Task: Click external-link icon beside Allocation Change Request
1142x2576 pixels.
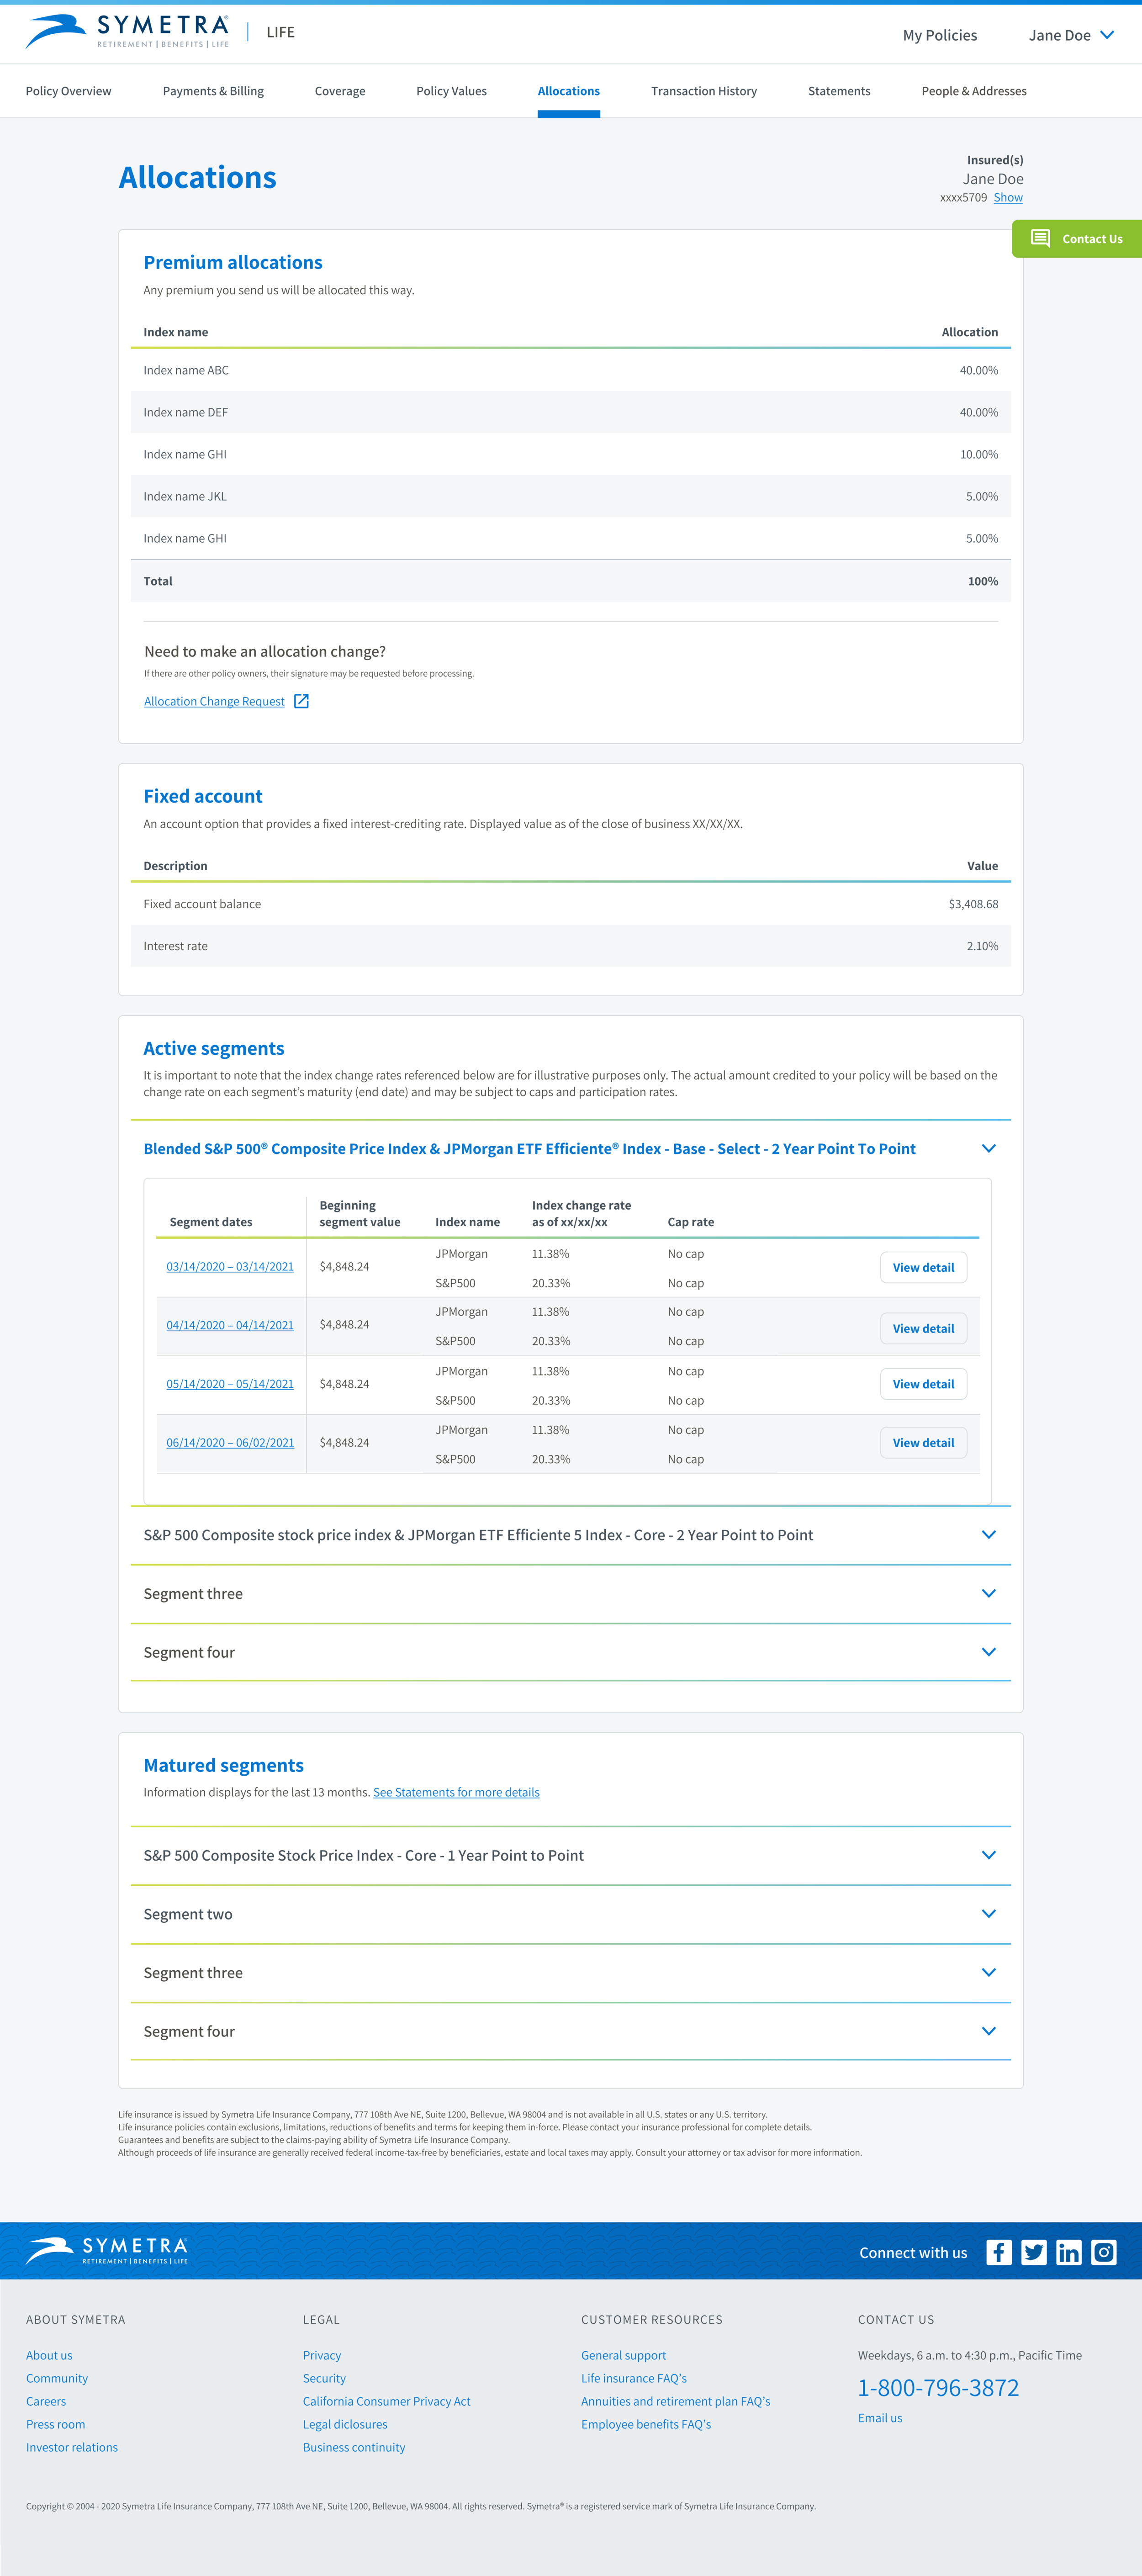Action: pos(301,701)
